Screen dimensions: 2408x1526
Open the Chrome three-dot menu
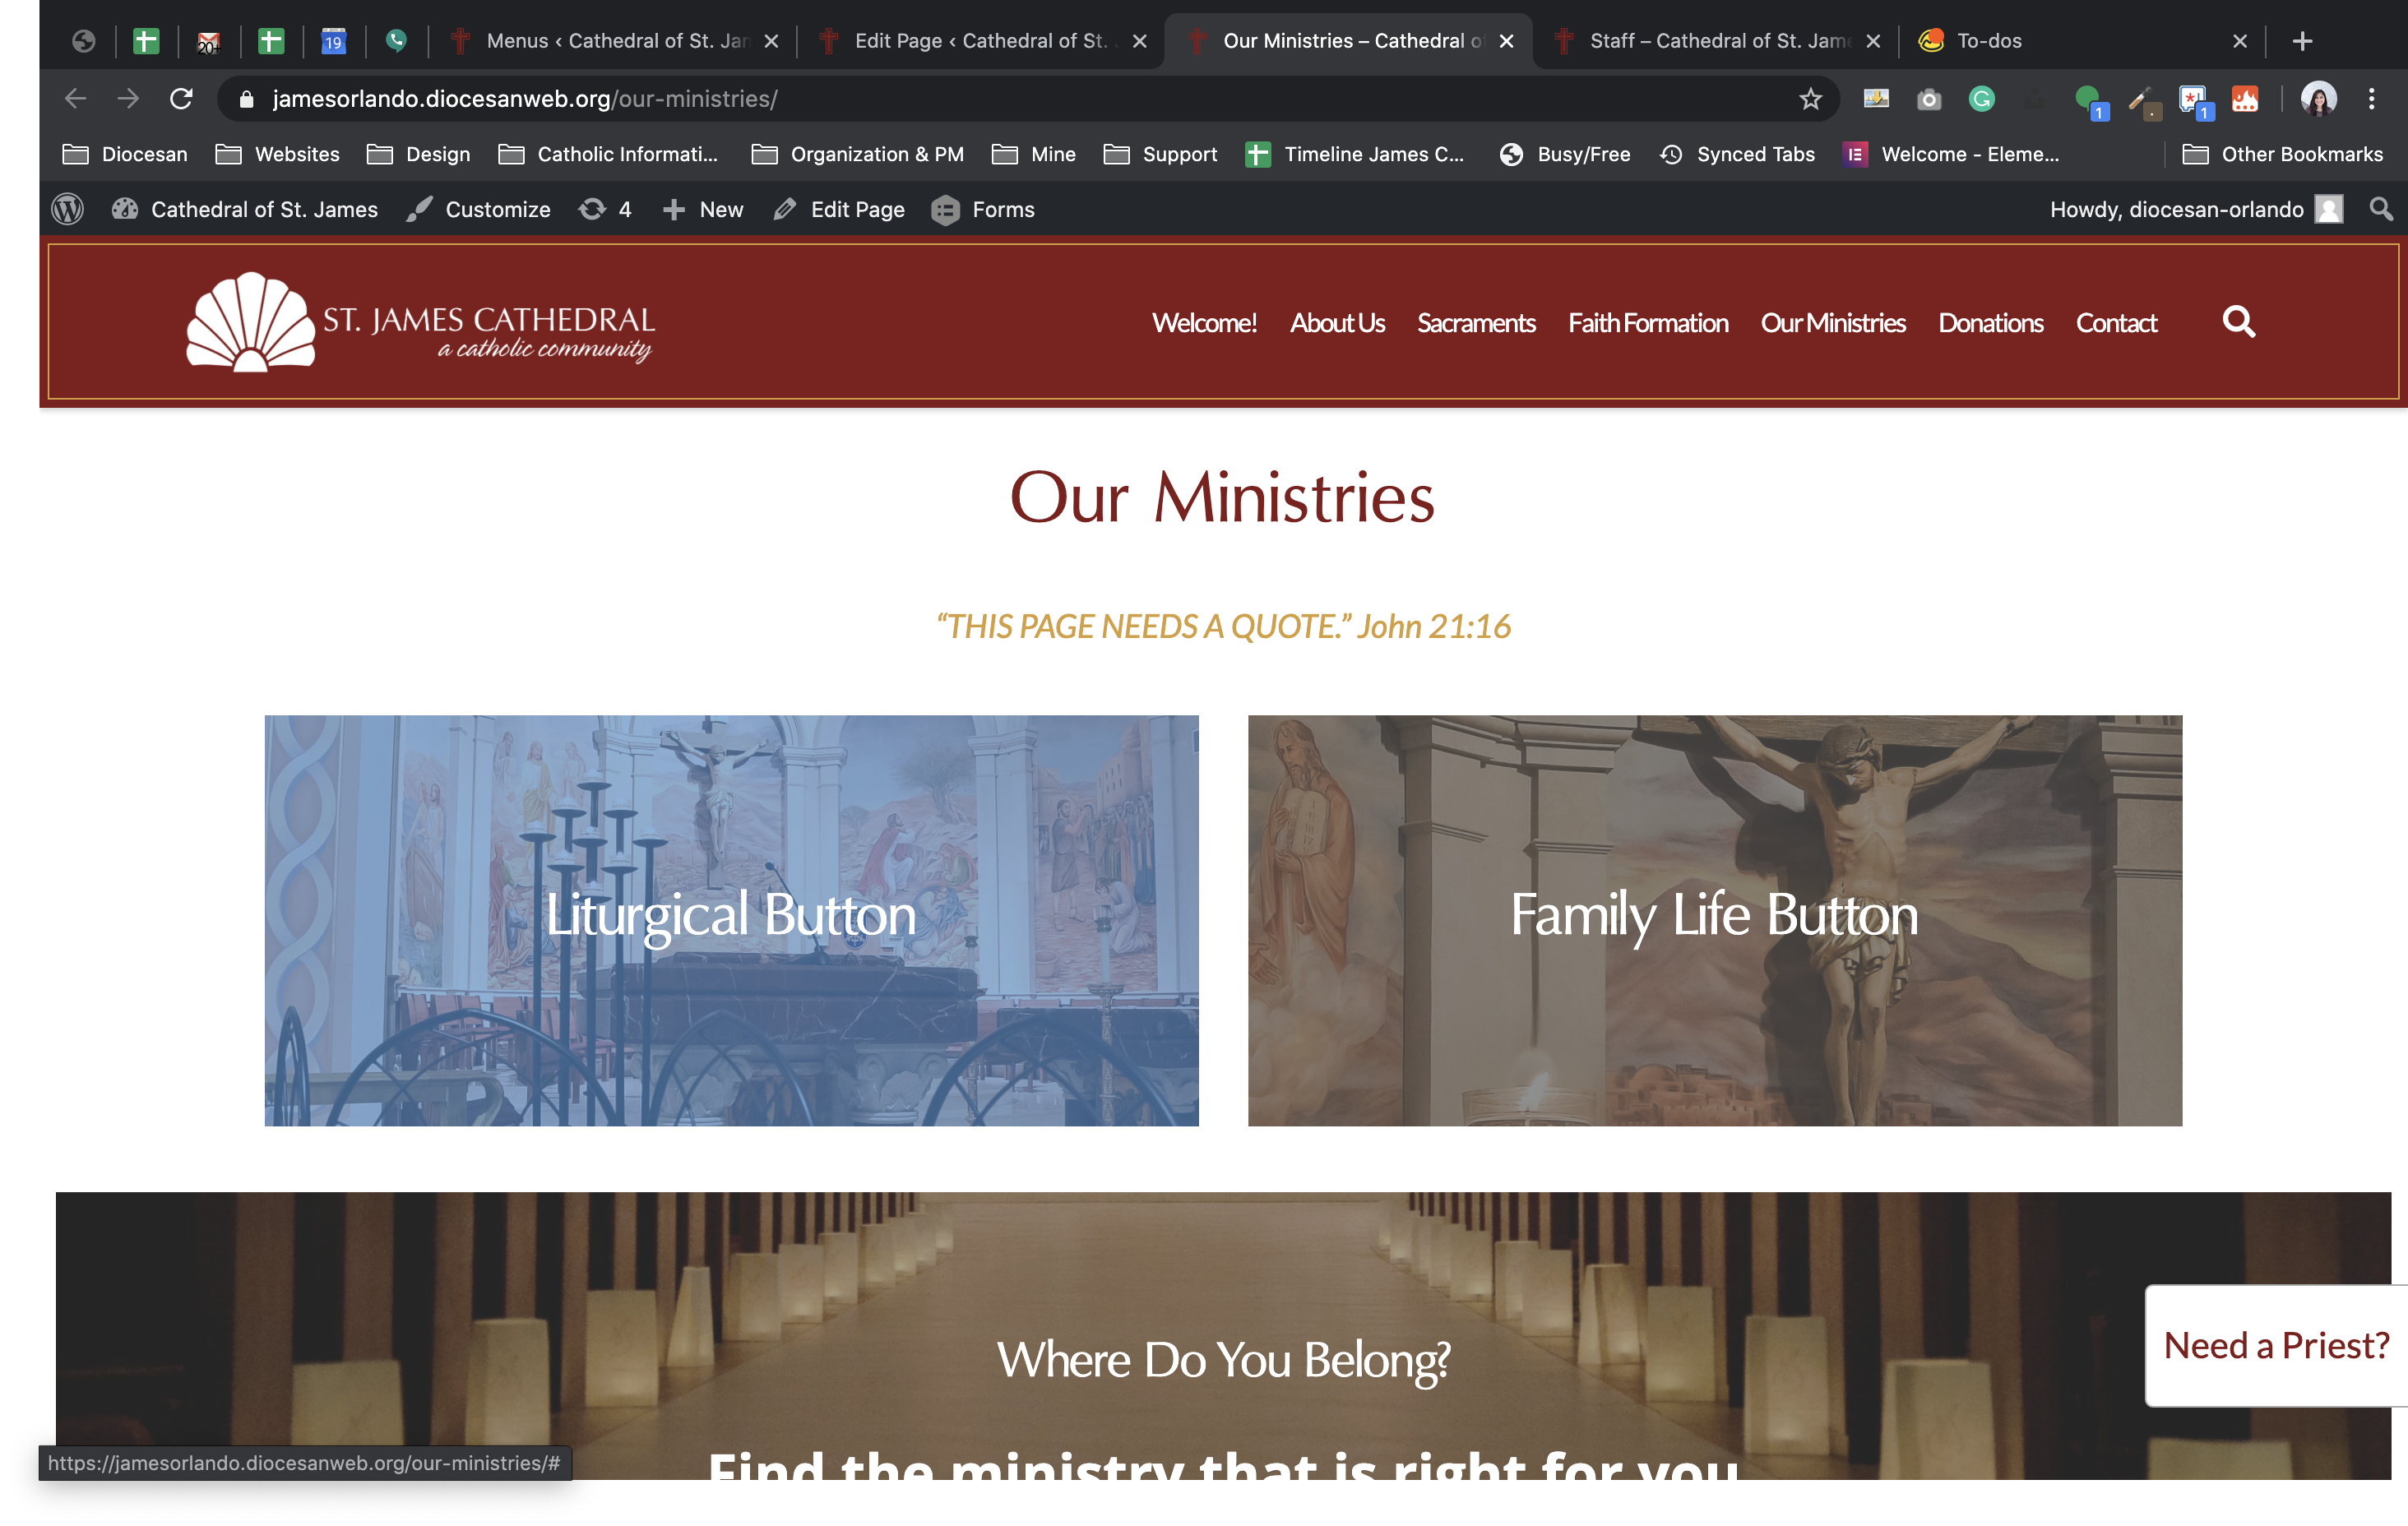tap(2371, 98)
